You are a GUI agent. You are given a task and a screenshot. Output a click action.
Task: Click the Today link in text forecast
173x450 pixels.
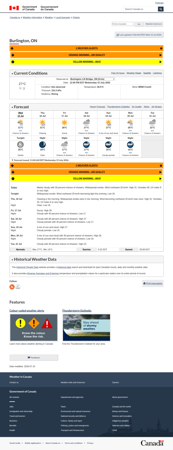(14, 187)
